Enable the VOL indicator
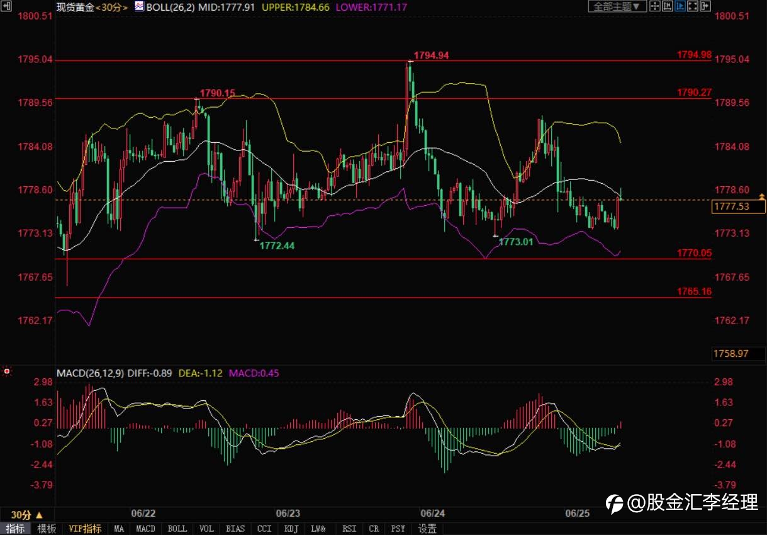Image resolution: width=767 pixels, height=535 pixels. 206,529
